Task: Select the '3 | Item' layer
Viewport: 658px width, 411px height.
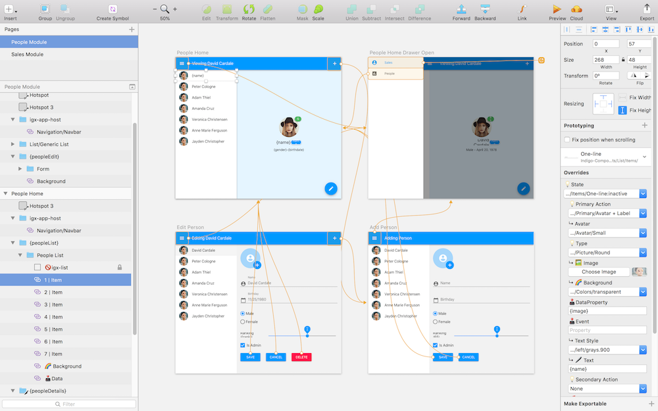Action: pos(53,304)
